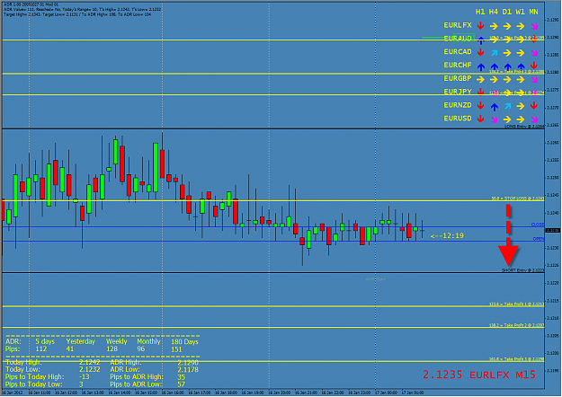Click the 'Pips to ADR Low:' label
Screen dimensions: 562x397
(136, 384)
